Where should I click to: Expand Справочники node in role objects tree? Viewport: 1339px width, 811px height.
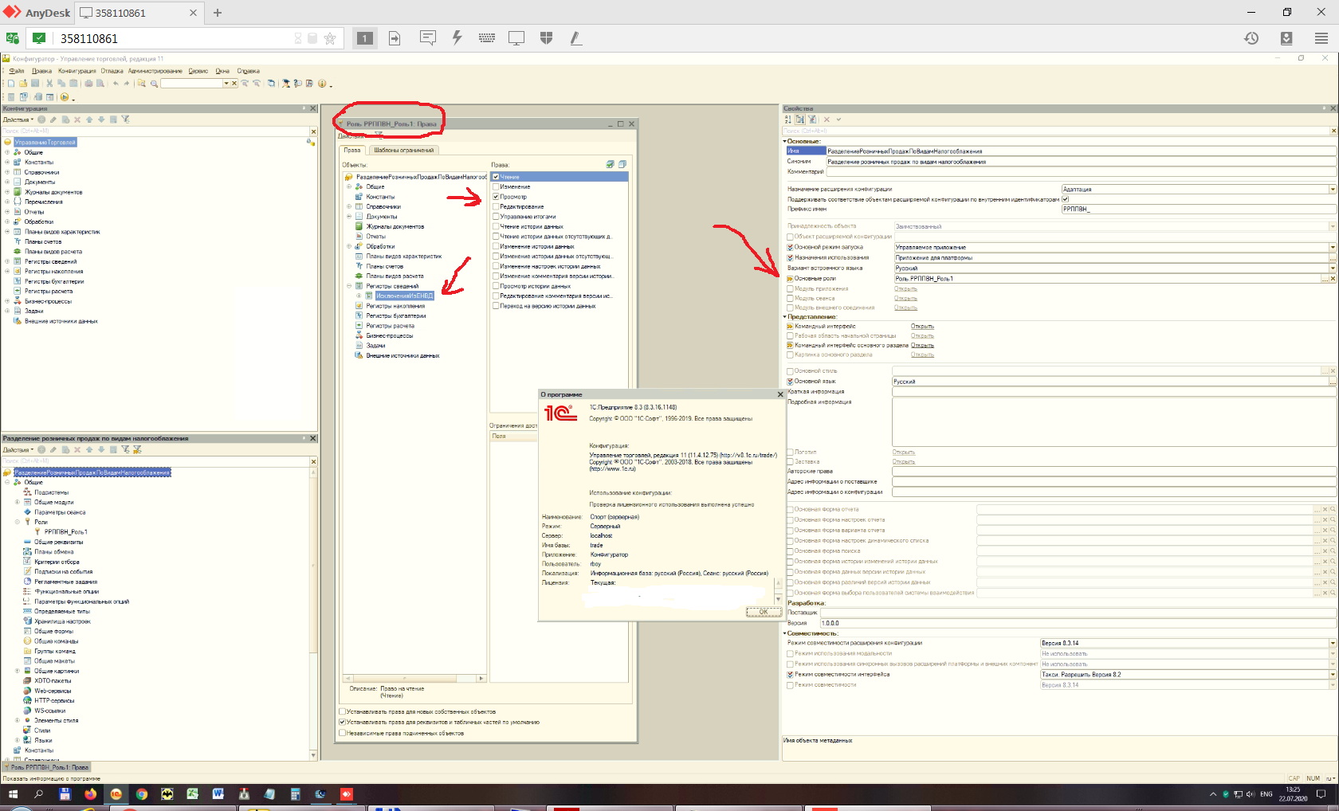(349, 206)
